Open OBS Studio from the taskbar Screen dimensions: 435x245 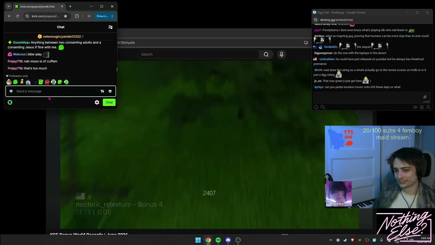238,240
